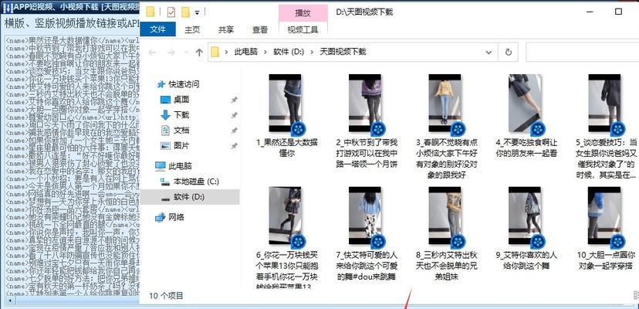Click file name 10_大胆一点圈你对象一起学穿搭

point(606,261)
